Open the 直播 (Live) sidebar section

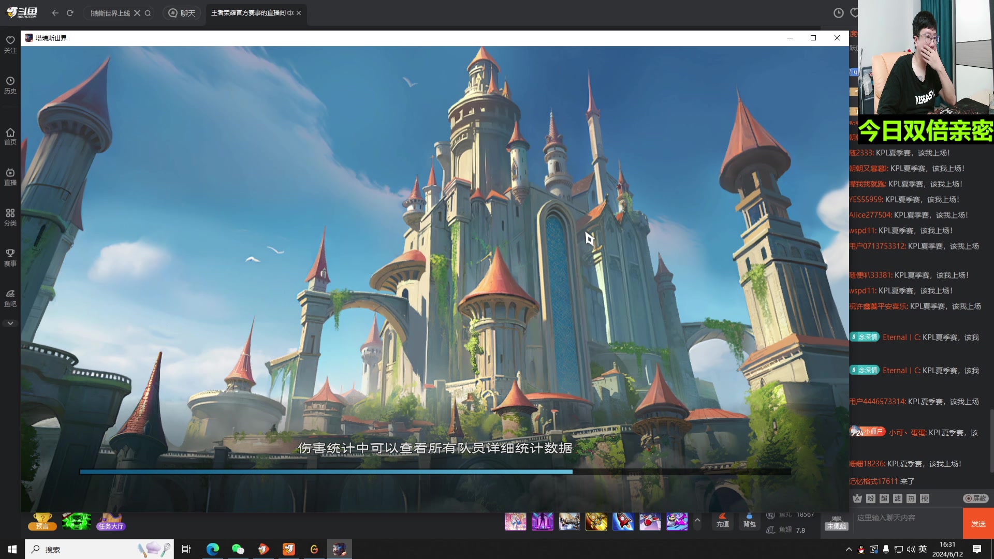coord(10,176)
